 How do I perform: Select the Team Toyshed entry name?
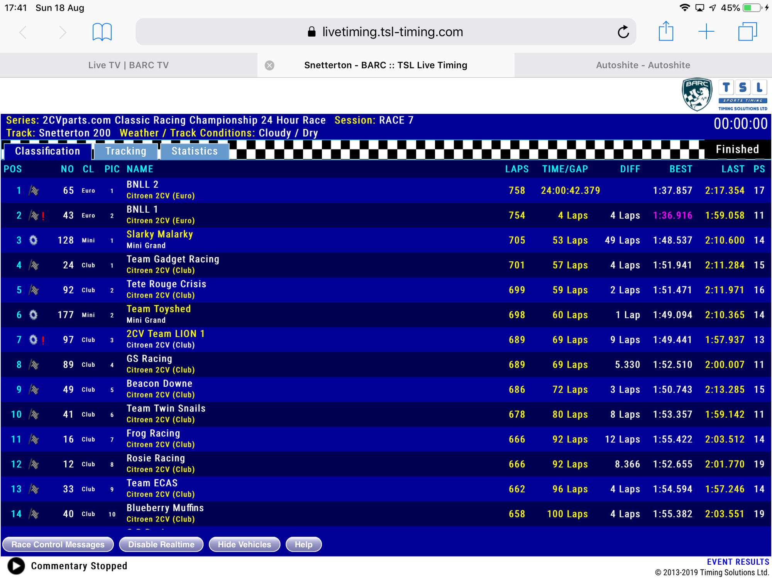click(159, 309)
